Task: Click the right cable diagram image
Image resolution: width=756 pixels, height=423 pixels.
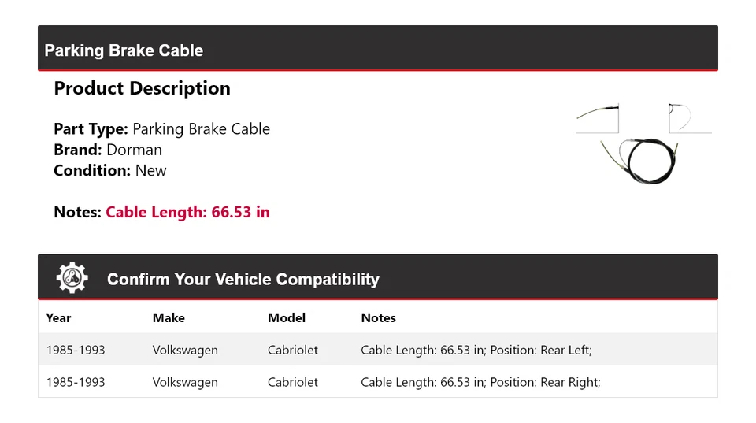Action: coord(688,118)
